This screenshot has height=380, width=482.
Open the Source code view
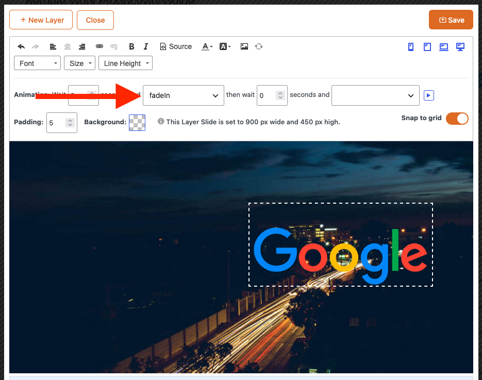pos(176,46)
